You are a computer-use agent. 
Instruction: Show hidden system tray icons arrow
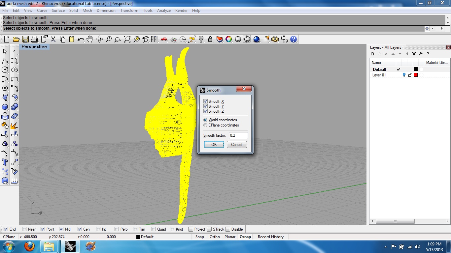(386, 246)
